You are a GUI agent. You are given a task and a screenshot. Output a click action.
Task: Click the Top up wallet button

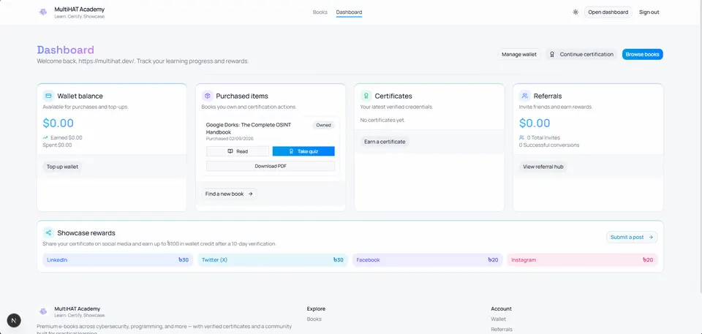click(63, 167)
